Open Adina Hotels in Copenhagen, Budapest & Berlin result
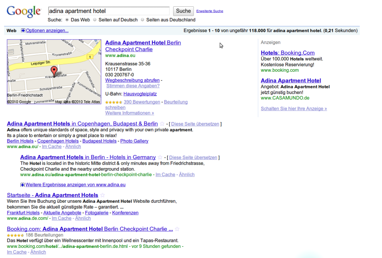382x258 pixels. tap(82, 124)
